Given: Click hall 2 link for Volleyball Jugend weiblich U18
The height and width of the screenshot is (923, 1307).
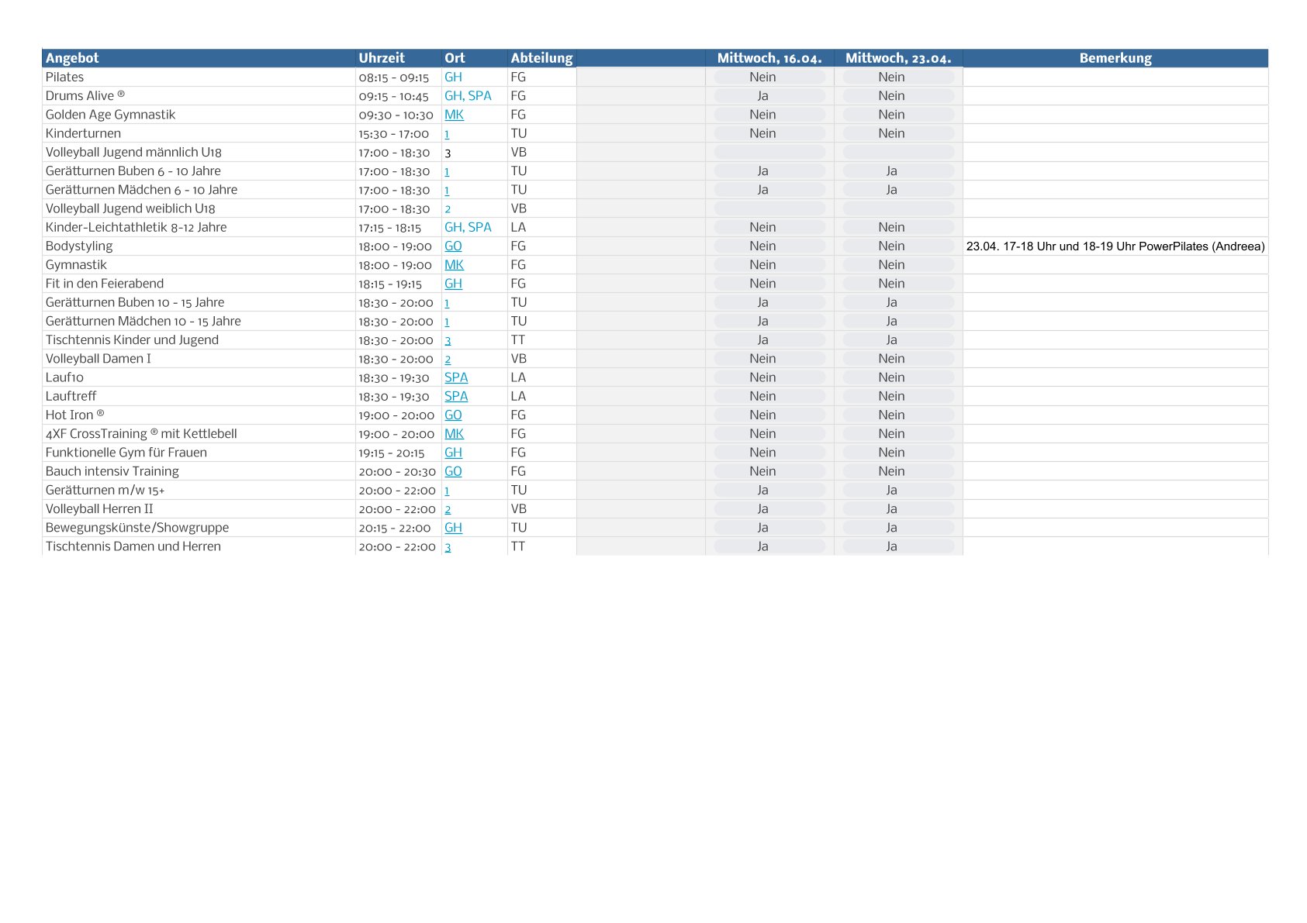Looking at the screenshot, I should 448,209.
